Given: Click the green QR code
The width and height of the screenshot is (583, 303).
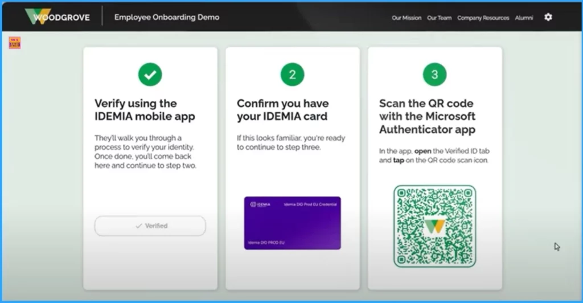Looking at the screenshot, I should 434,226.
